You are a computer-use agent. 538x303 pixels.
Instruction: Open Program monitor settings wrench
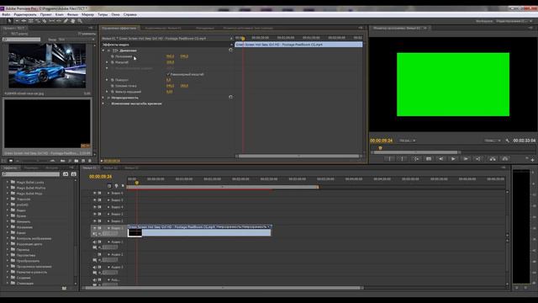pos(508,141)
